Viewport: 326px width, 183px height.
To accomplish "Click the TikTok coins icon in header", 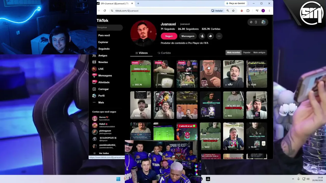I will 251,22.
